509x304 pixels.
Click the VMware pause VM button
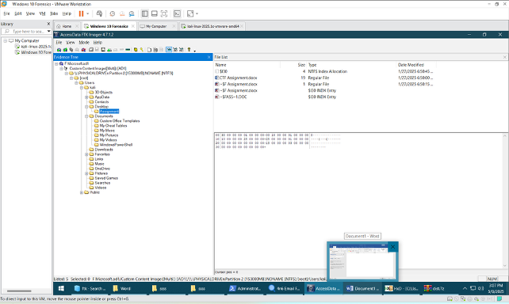point(81,13)
